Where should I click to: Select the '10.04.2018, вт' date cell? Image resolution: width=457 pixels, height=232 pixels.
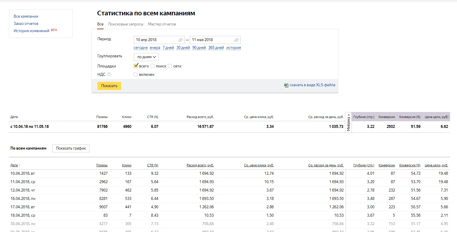(x=23, y=173)
